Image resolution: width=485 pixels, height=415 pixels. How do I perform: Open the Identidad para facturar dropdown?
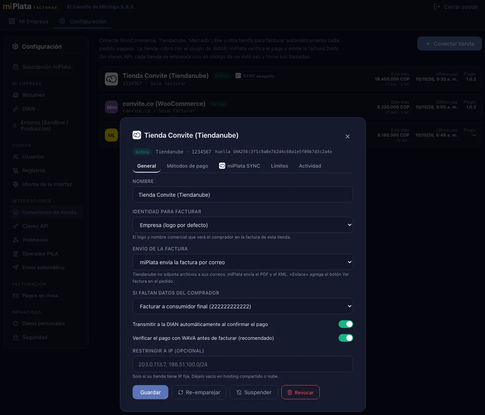[x=243, y=225]
